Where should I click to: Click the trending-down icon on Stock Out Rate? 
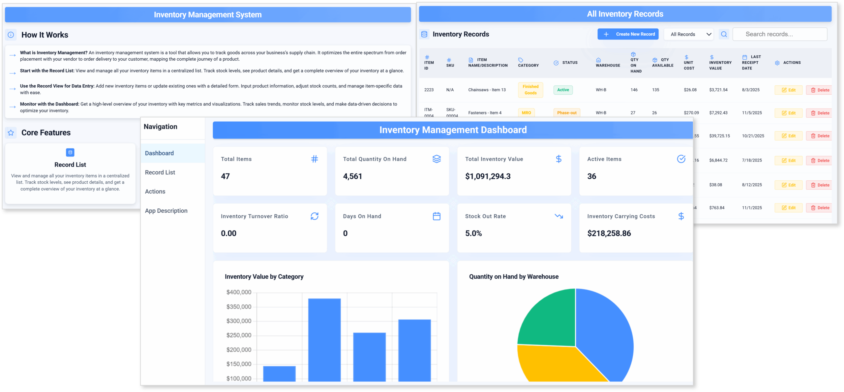click(x=558, y=216)
